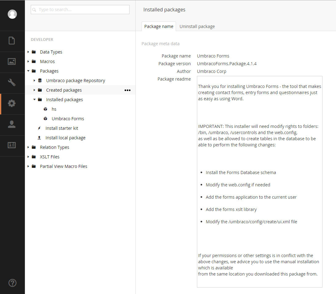336x294 pixels.
Task: Switch to the Uninstall package tab
Action: (197, 26)
